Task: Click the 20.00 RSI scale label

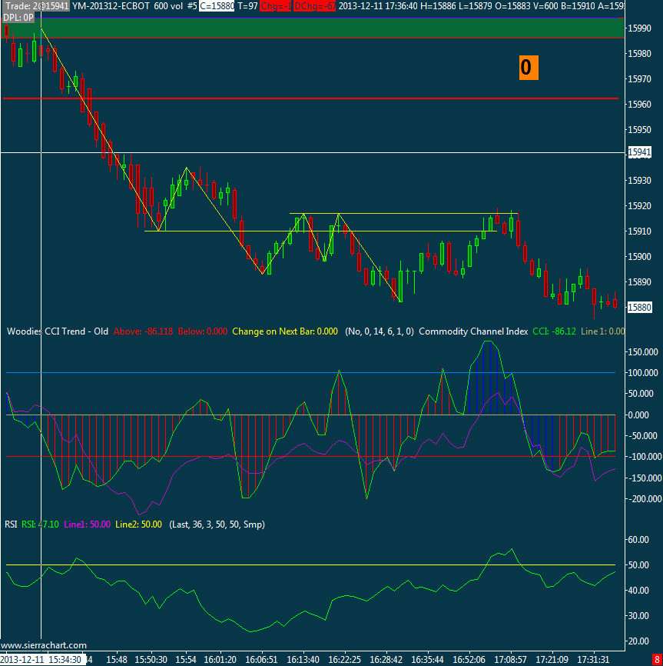Action: pyautogui.click(x=638, y=641)
